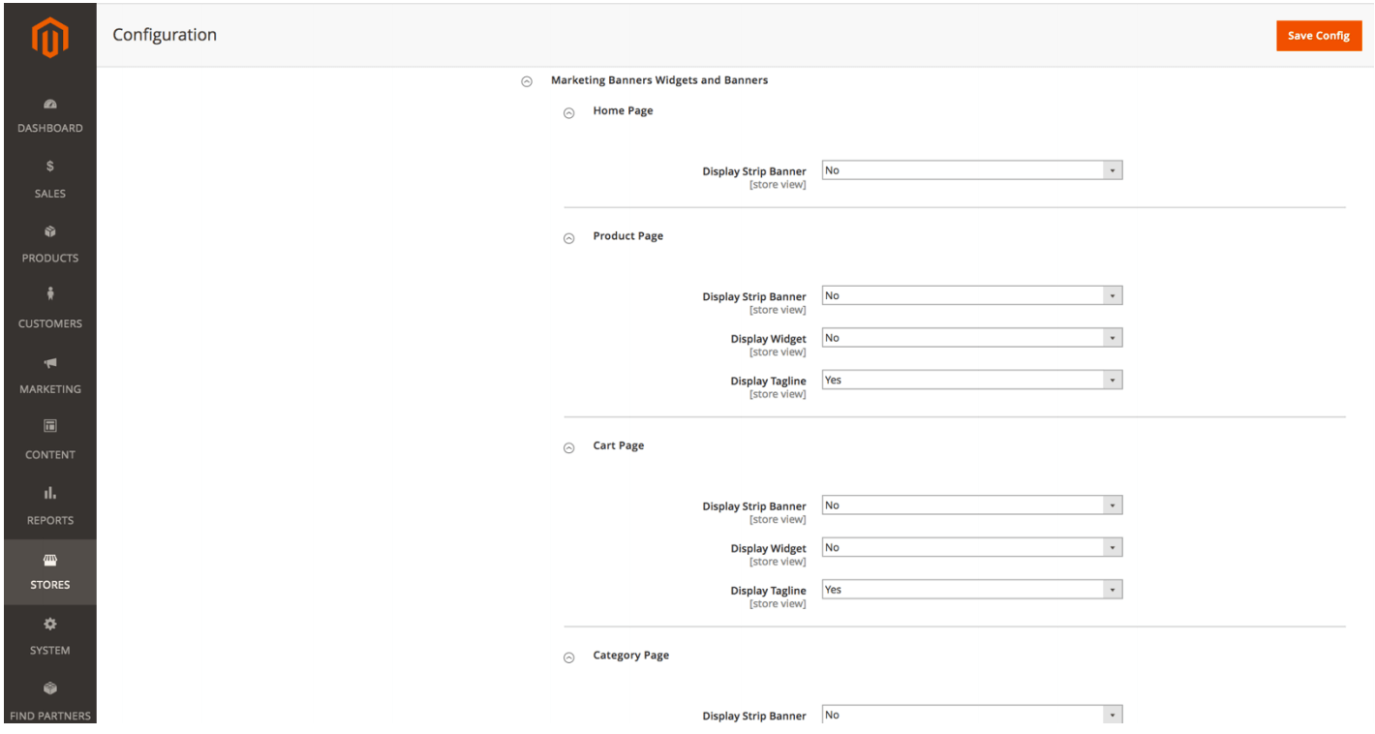Image resolution: width=1375 pixels, height=734 pixels.
Task: Open Cart Page Display Tagline dropdown
Action: (x=971, y=590)
